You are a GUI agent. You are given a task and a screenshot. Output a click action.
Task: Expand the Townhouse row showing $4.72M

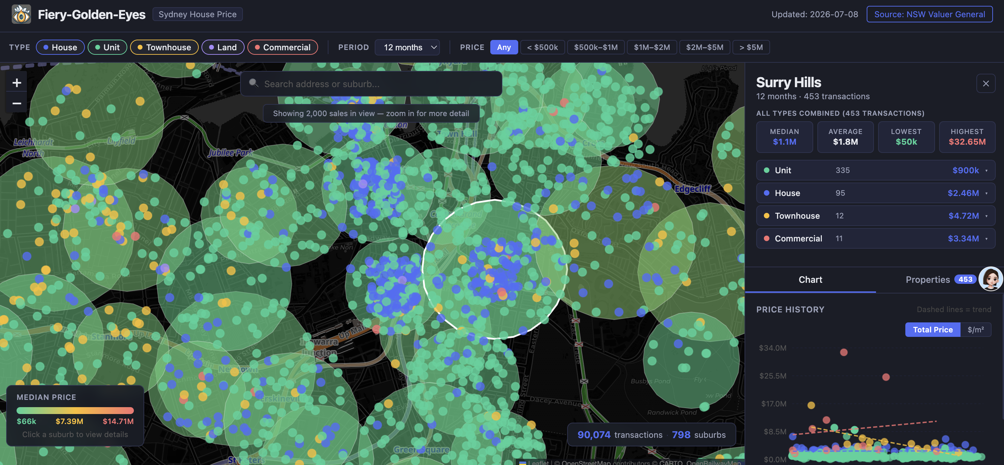coord(875,216)
